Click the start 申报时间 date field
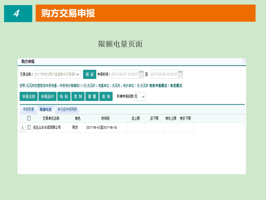266x200 pixels. pos(125,74)
